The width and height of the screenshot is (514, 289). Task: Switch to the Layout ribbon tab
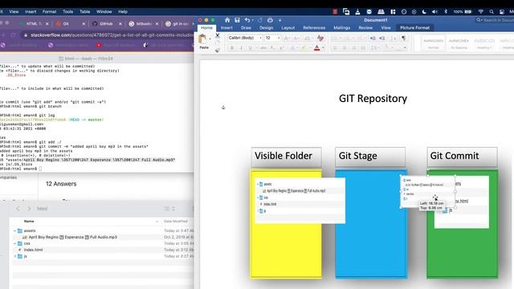click(x=288, y=28)
